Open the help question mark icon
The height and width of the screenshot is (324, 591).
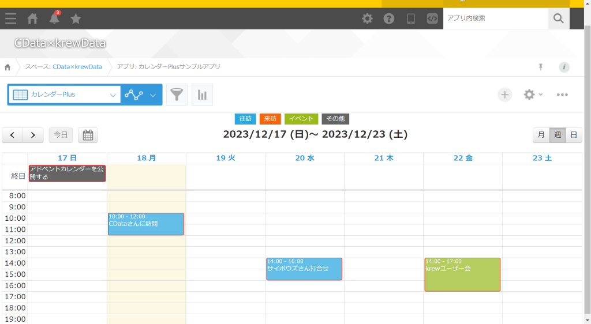[x=389, y=18]
